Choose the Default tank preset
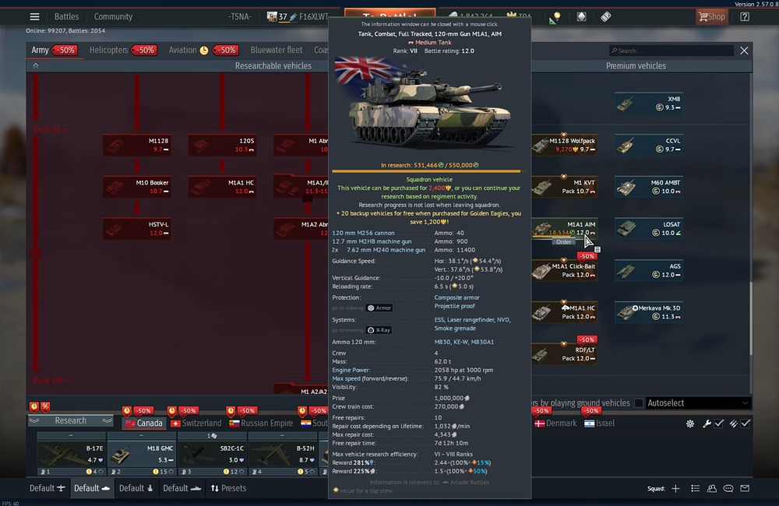 [91, 488]
